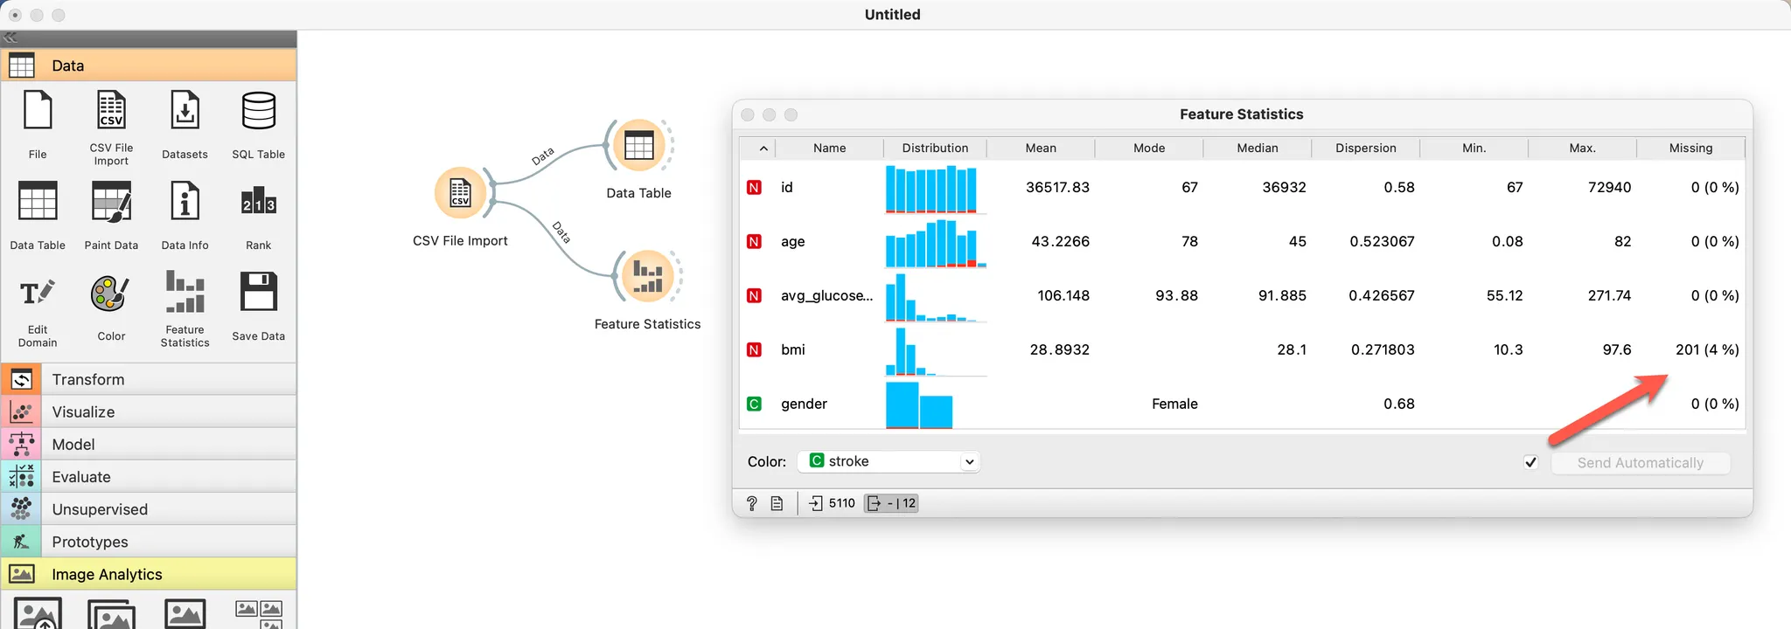The height and width of the screenshot is (629, 1791).
Task: Click the report document icon in status bar
Action: click(777, 503)
